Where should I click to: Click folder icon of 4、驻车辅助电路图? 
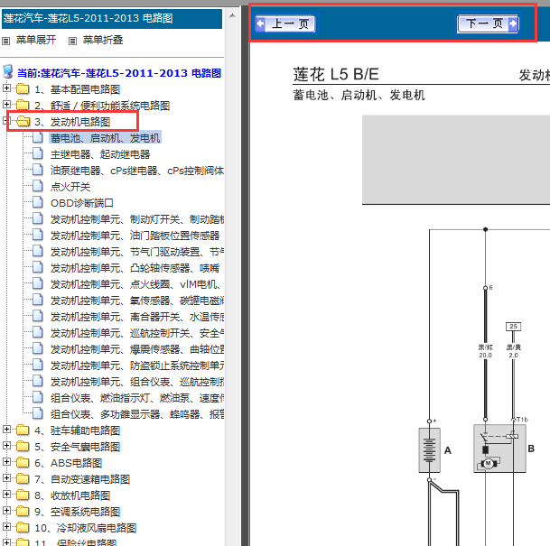click(x=23, y=430)
